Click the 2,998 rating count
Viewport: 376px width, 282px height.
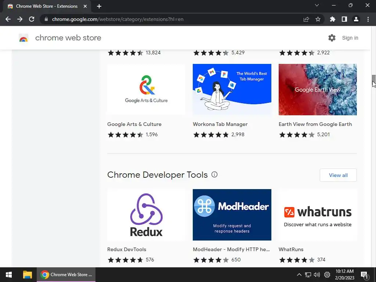238,134
